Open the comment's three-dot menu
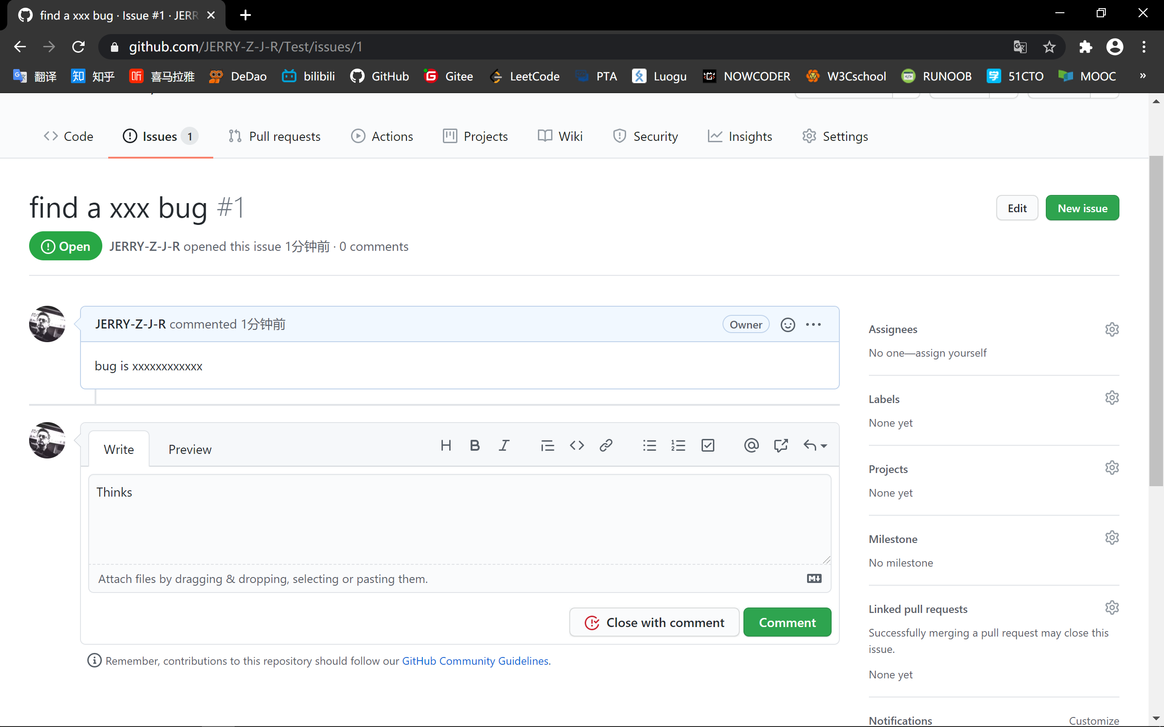Viewport: 1164px width, 727px height. (x=813, y=324)
